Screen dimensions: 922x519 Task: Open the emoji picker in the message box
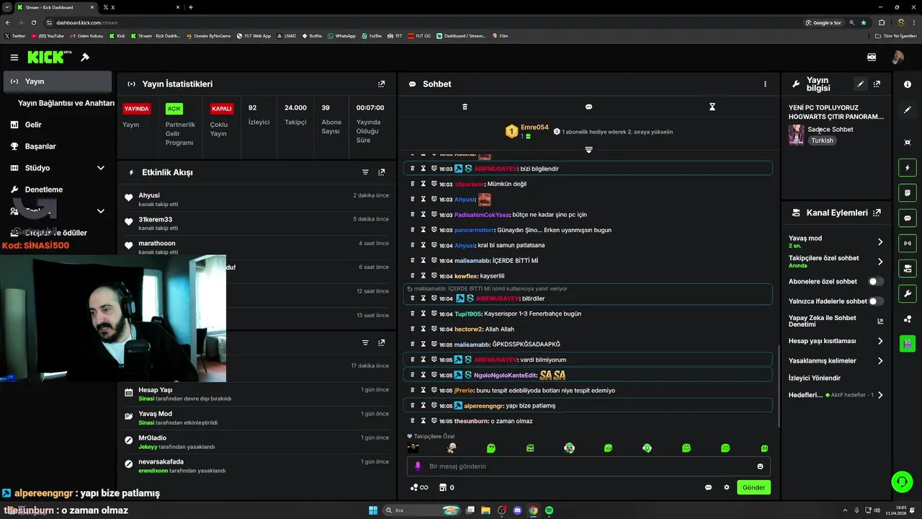pyautogui.click(x=760, y=466)
